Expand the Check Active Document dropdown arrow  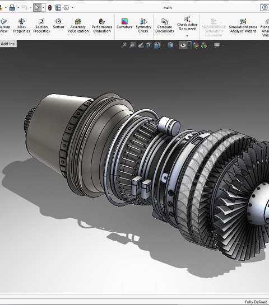coord(187,36)
